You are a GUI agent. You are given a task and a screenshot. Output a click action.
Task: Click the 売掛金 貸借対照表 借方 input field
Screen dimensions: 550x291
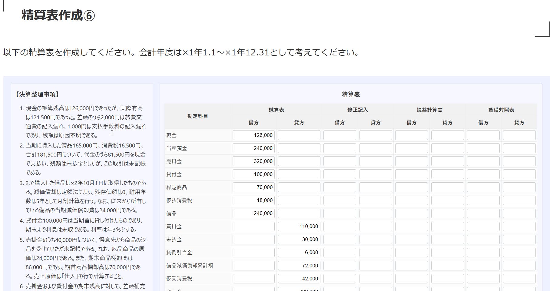tap(483, 161)
